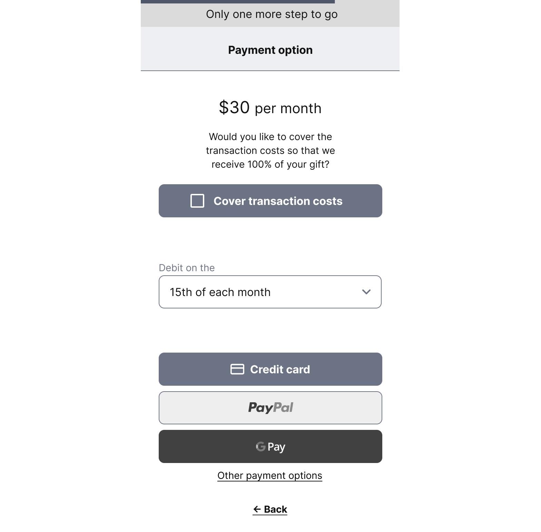The image size is (541, 532).
Task: Open Other payment options link
Action: point(270,475)
